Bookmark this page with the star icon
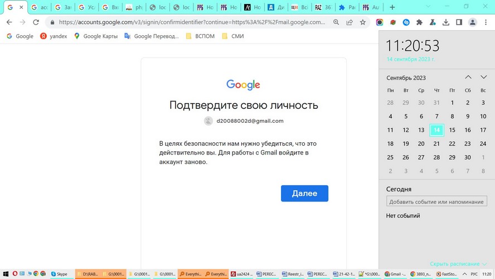The height and width of the screenshot is (279, 495). [x=363, y=22]
